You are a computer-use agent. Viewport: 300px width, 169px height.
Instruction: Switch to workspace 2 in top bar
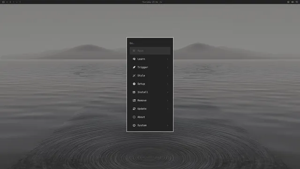tap(10, 2)
